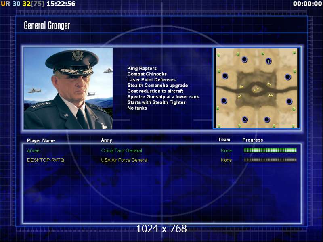The width and height of the screenshot is (323, 242).
Task: Select player name DESKTOP-R4TQ
Action: (x=46, y=160)
